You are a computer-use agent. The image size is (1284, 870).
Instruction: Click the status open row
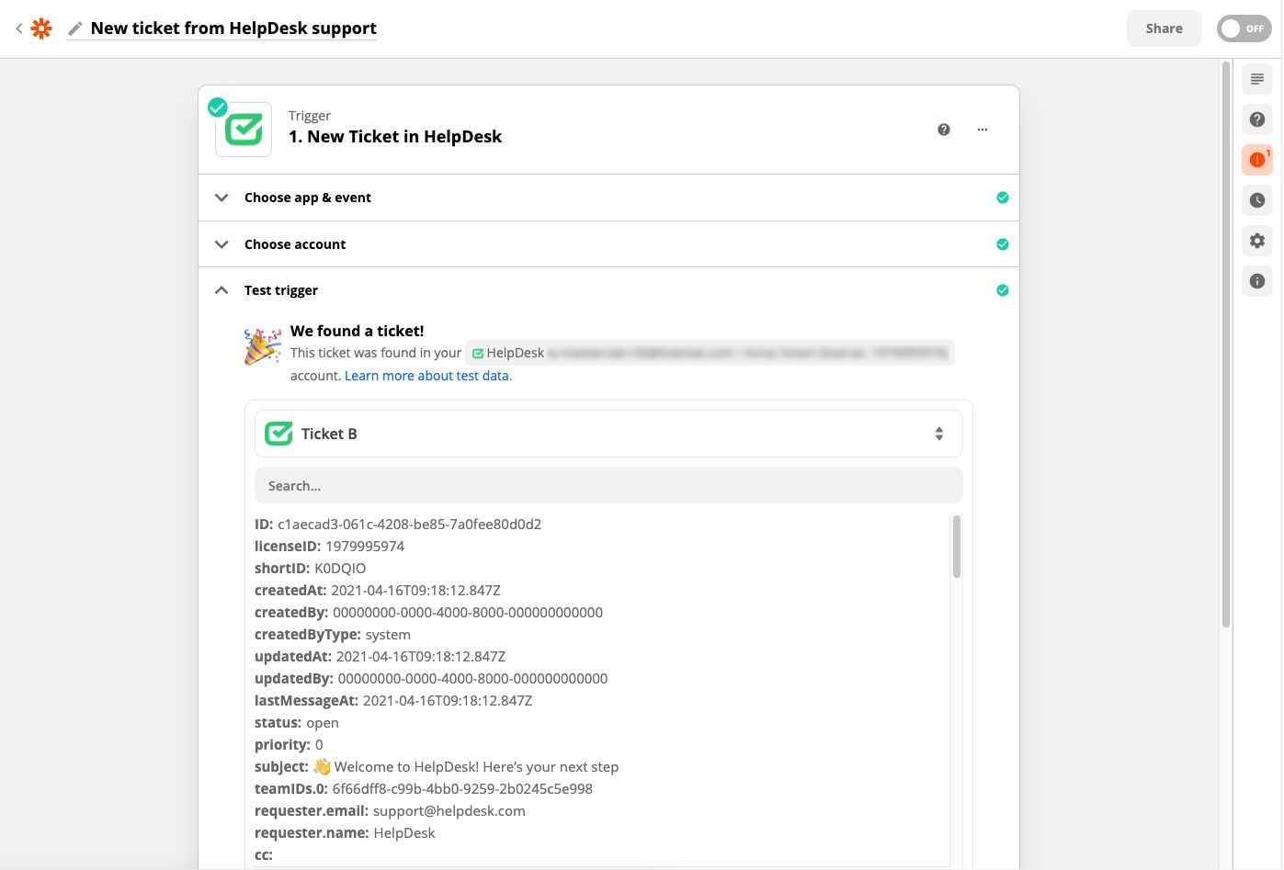[297, 723]
